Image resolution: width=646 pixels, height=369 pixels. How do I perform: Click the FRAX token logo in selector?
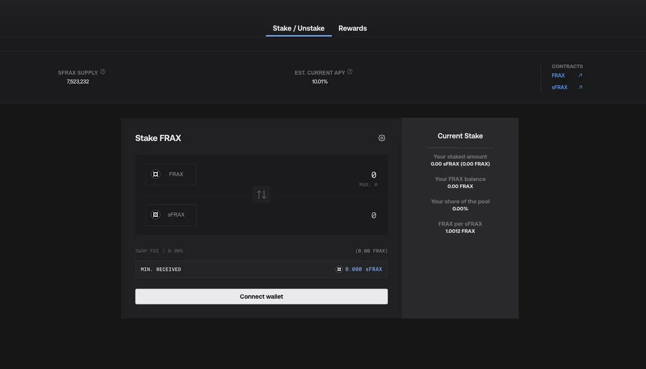point(156,174)
